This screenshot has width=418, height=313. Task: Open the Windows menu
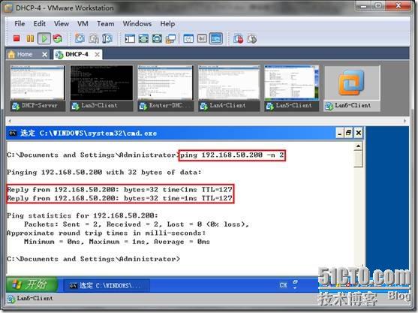pos(137,24)
